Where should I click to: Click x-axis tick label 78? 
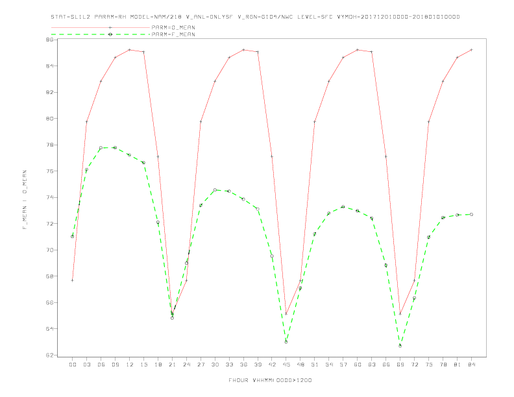pyautogui.click(x=443, y=365)
